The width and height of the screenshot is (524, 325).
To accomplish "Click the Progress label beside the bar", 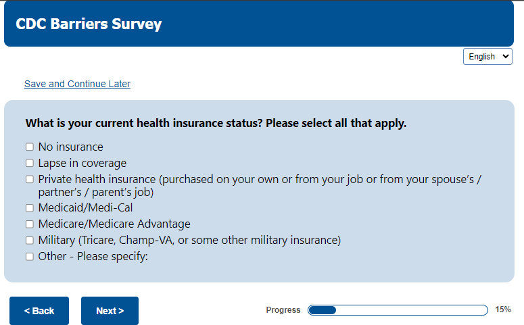I will (x=283, y=310).
